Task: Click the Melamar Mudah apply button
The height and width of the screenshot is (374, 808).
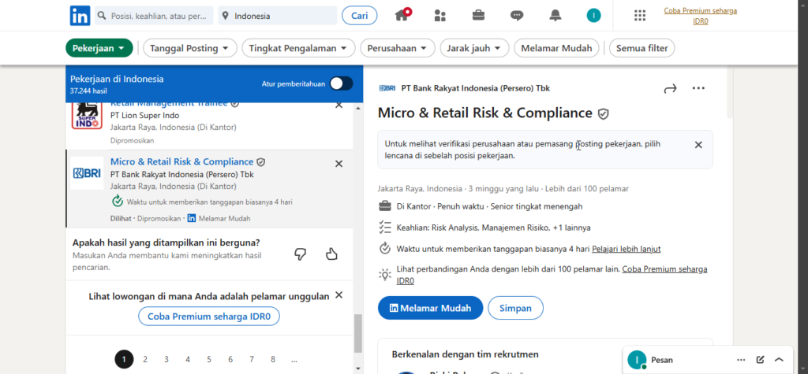Action: [430, 308]
